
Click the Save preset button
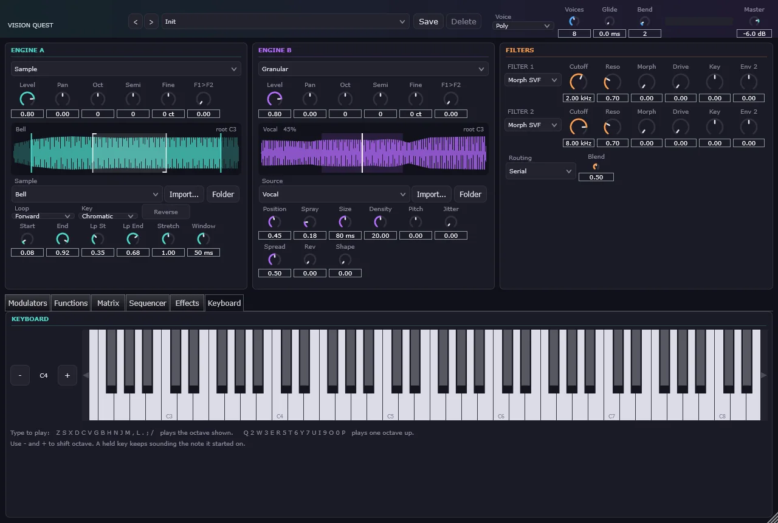coord(429,21)
